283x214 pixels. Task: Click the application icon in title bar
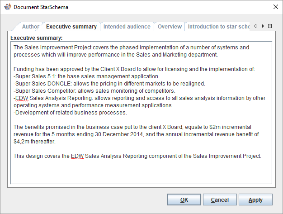tap(8, 7)
